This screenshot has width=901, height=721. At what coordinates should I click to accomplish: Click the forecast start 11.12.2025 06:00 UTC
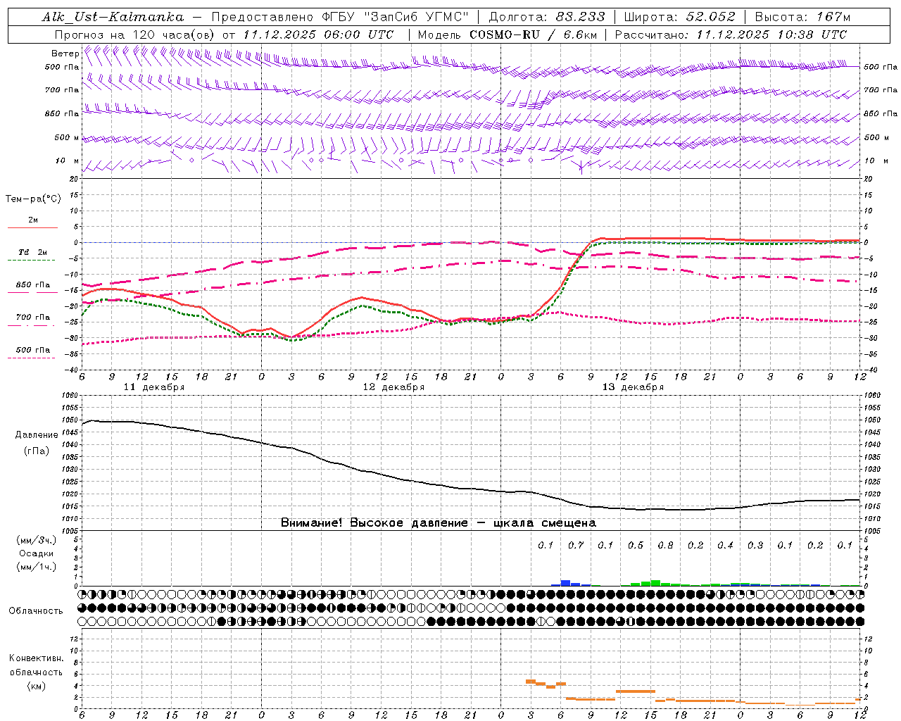(318, 35)
